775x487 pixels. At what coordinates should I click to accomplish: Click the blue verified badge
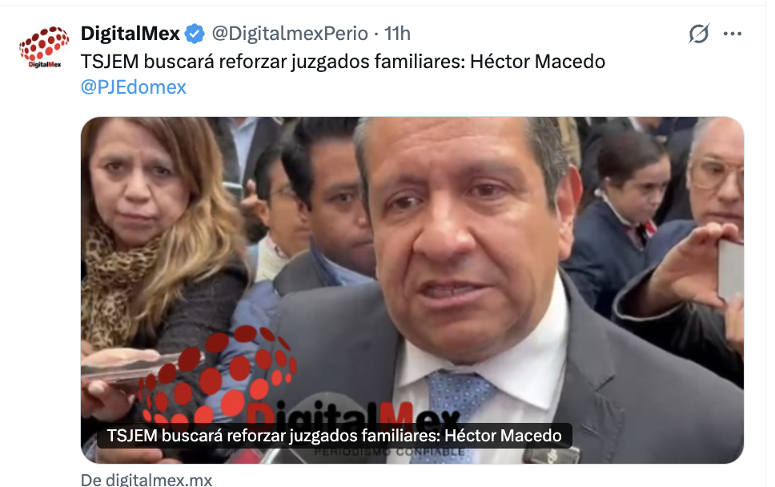tap(195, 34)
